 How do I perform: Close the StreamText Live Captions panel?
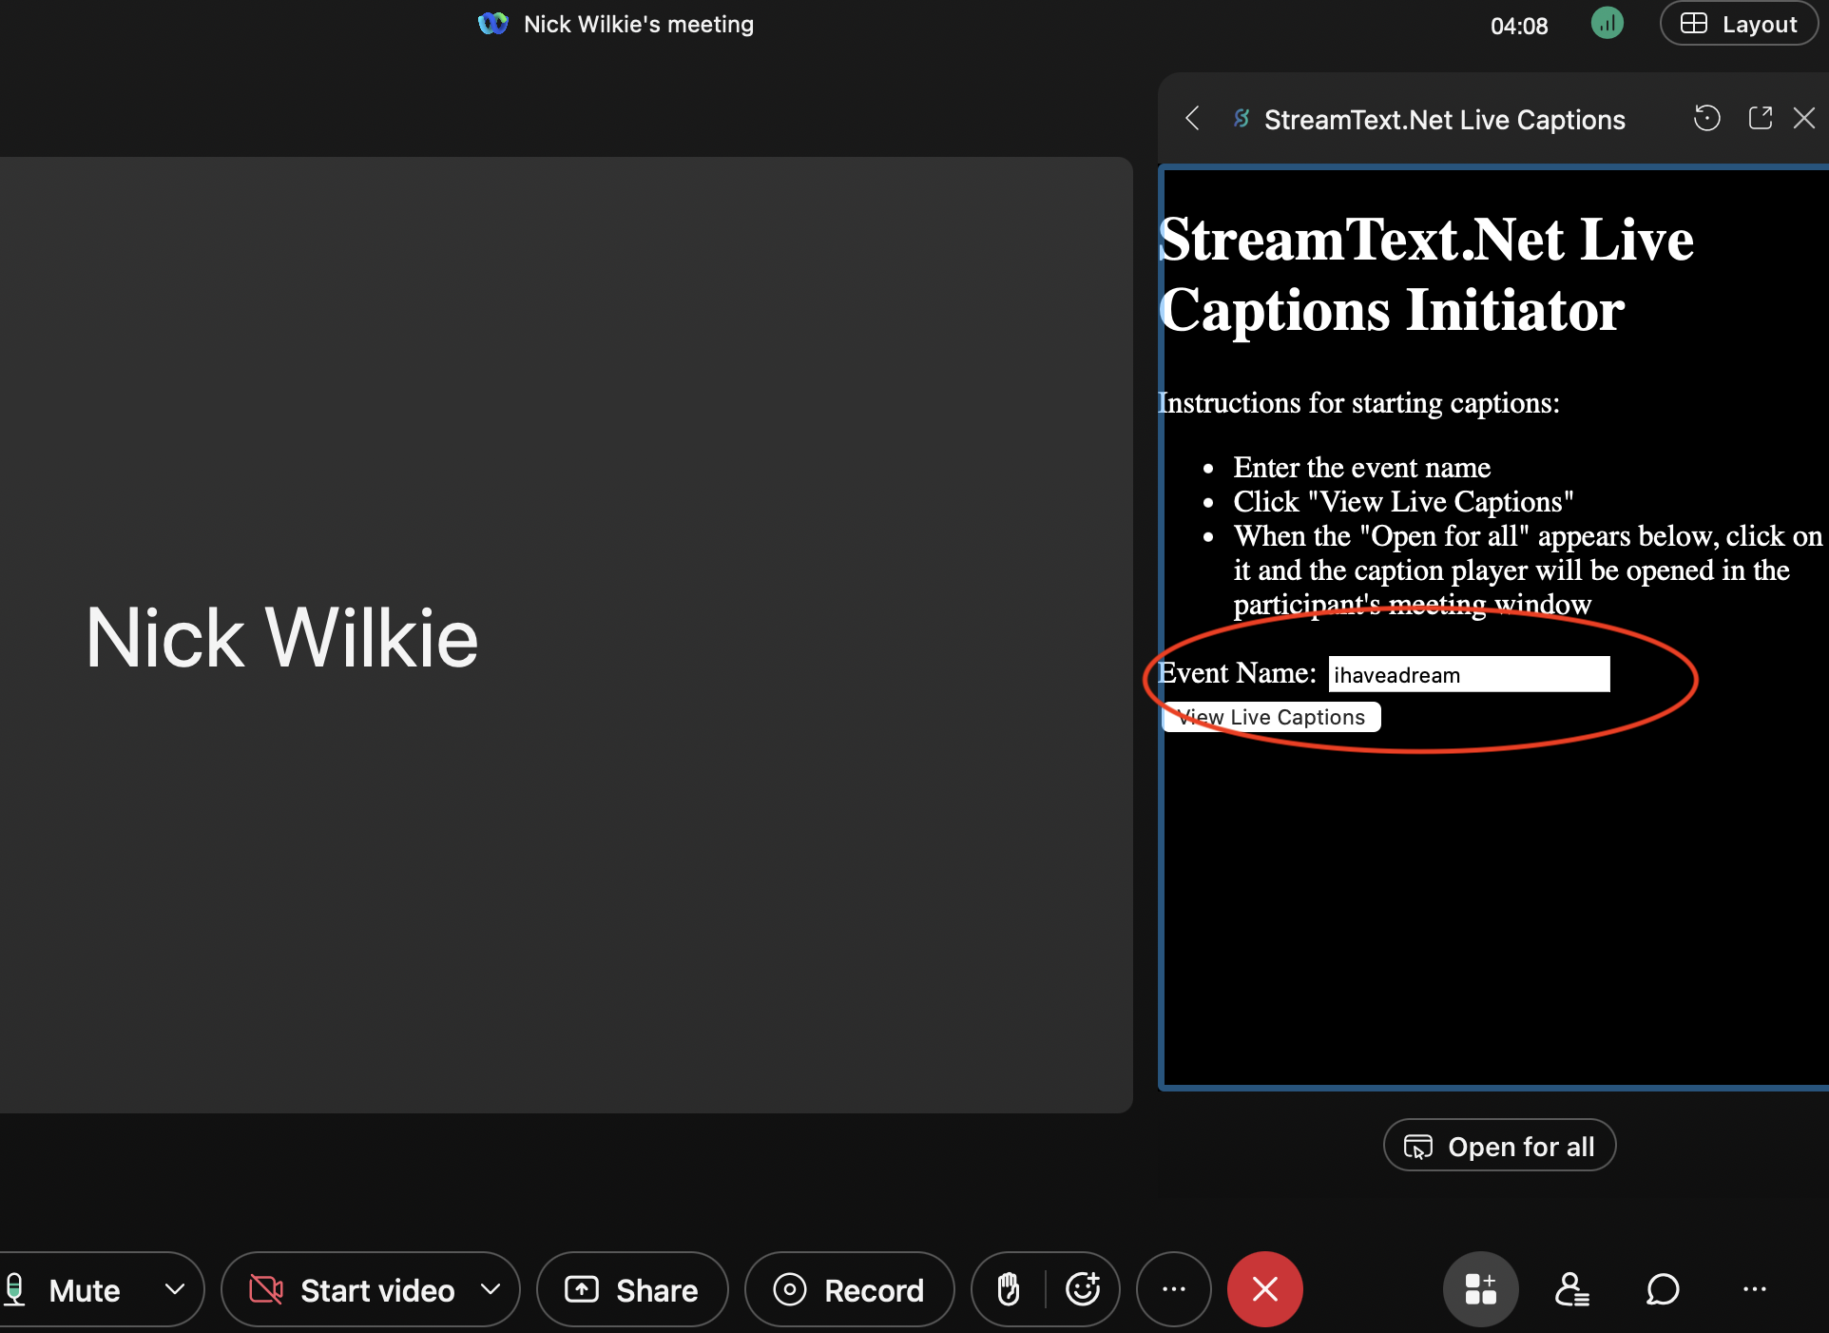(1804, 119)
